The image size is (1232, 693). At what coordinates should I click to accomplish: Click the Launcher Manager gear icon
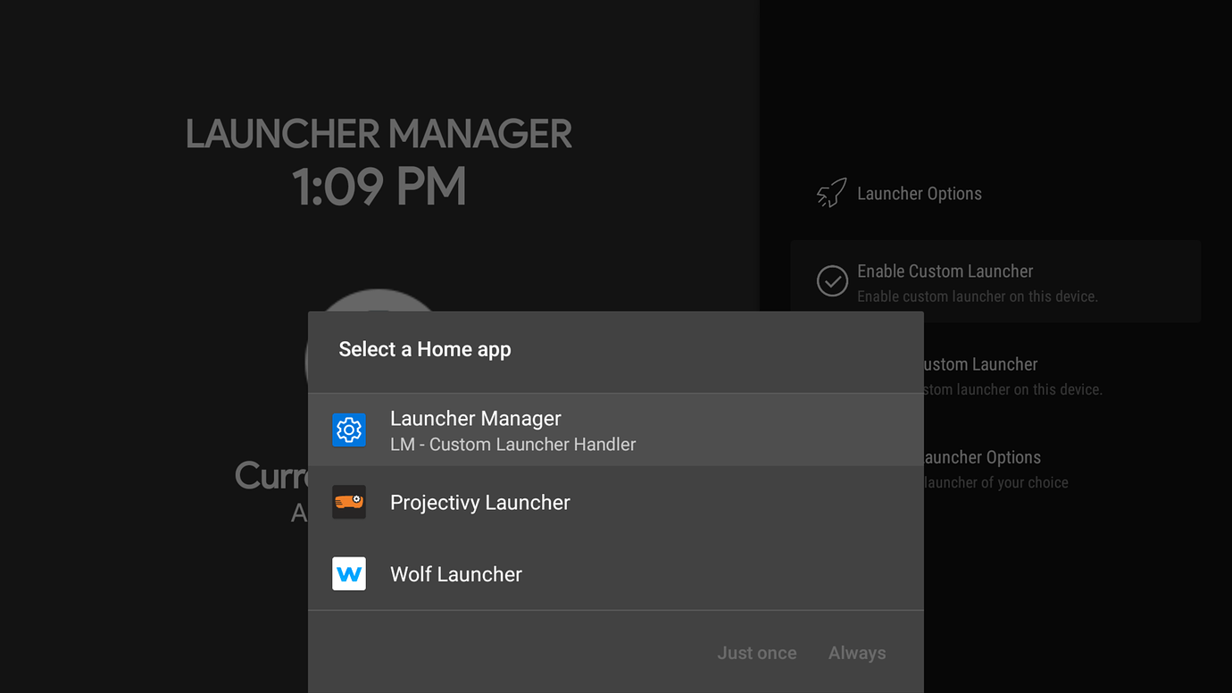click(349, 430)
